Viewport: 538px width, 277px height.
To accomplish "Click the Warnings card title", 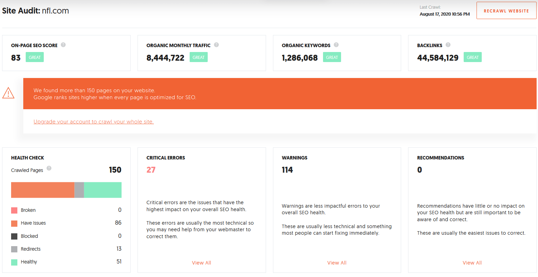I will pyautogui.click(x=295, y=158).
